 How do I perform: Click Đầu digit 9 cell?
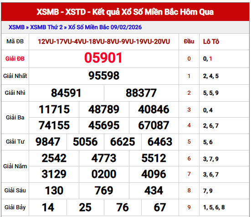pyautogui.click(x=189, y=207)
